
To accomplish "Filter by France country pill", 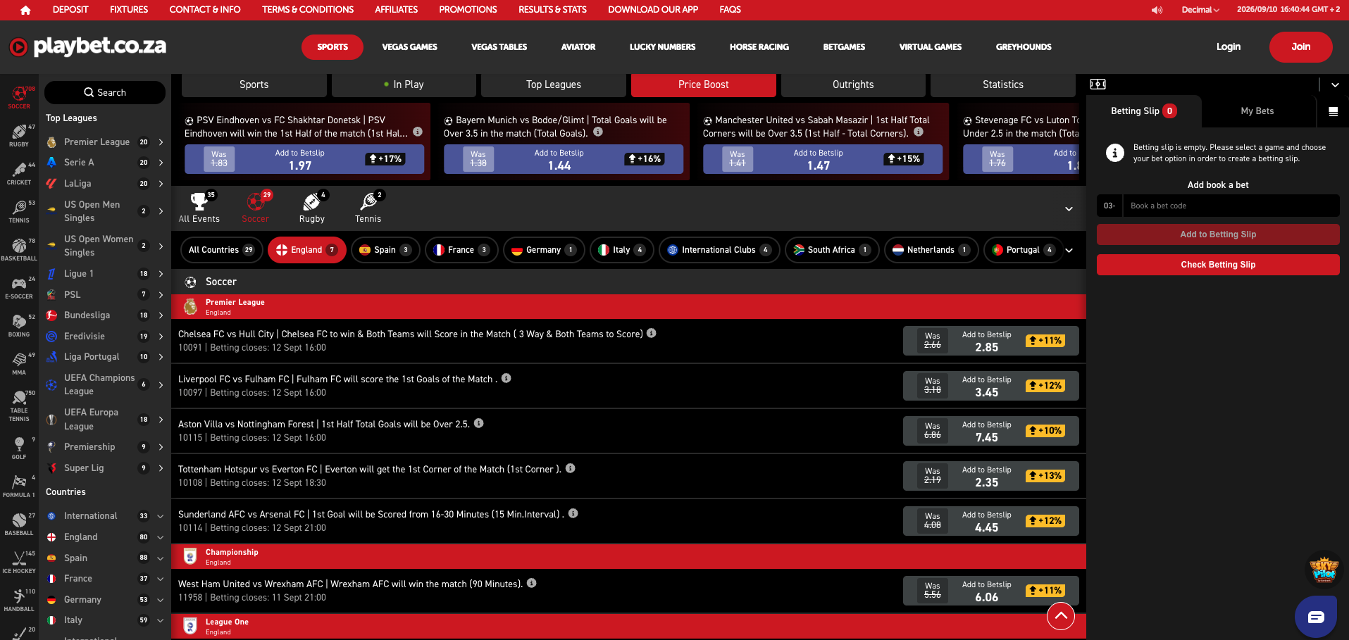I will point(461,250).
